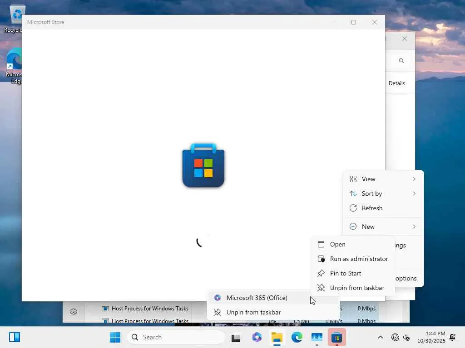The height and width of the screenshot is (348, 465).
Task: Select the Microsoft Edge desktop shortcut
Action: [x=14, y=66]
